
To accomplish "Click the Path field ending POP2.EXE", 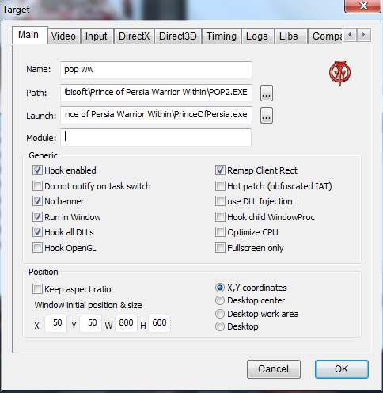I will point(156,93).
